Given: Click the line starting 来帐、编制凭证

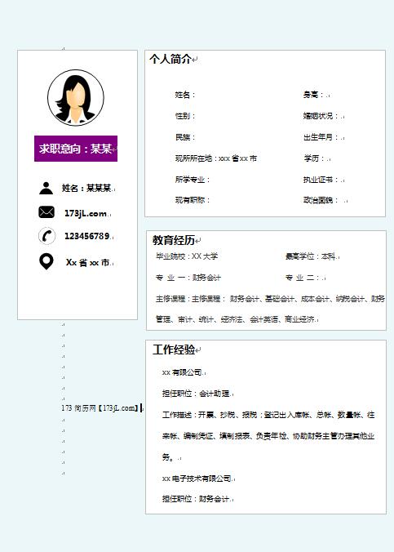Looking at the screenshot, I should pos(268,436).
